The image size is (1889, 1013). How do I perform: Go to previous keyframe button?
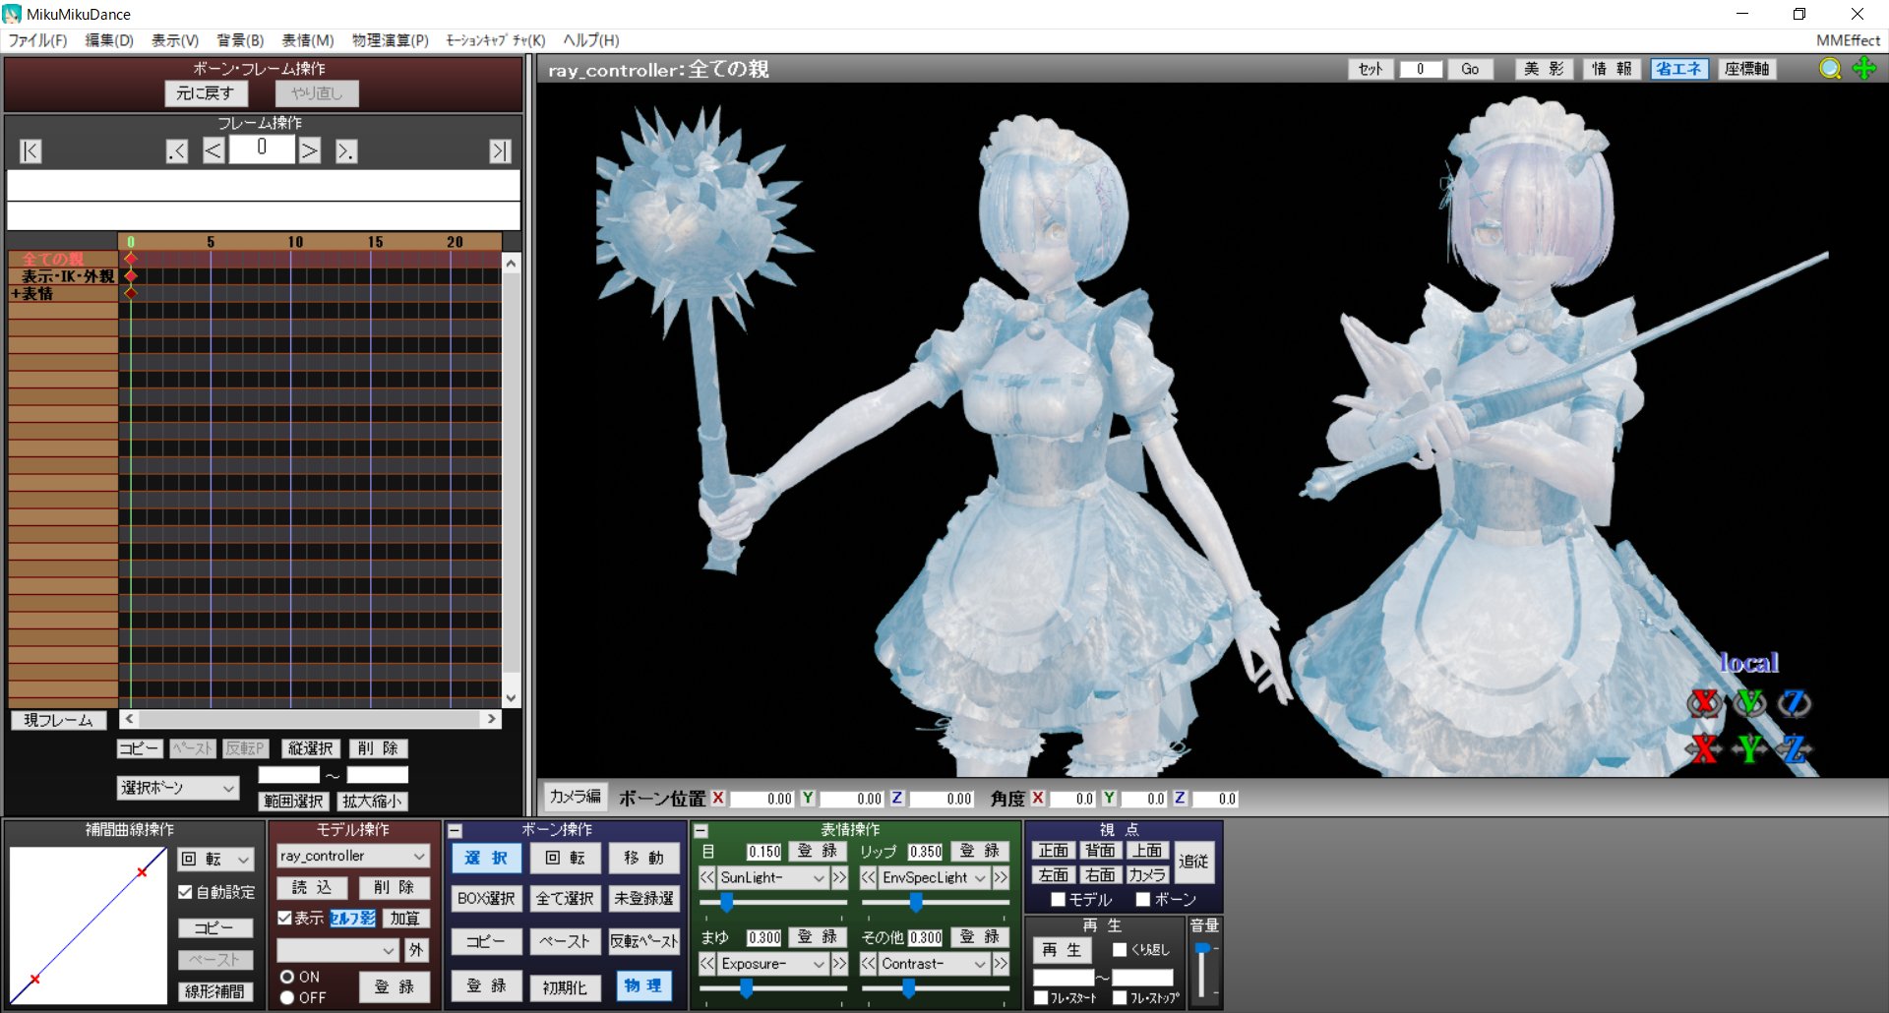[177, 150]
